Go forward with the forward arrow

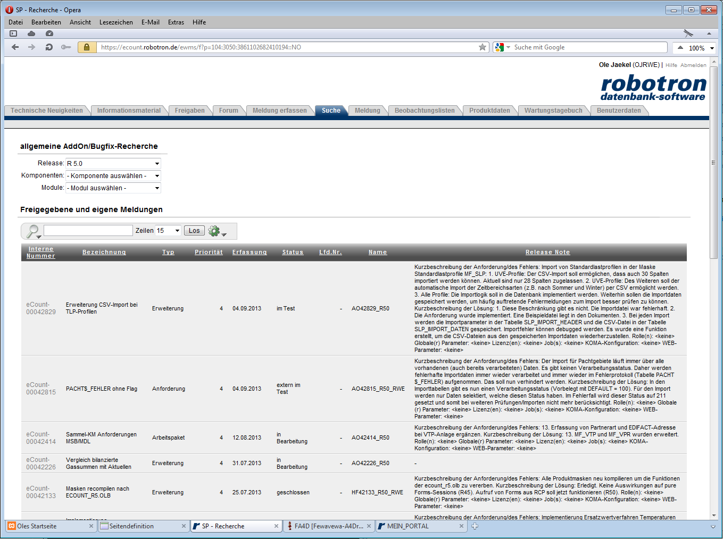(32, 47)
